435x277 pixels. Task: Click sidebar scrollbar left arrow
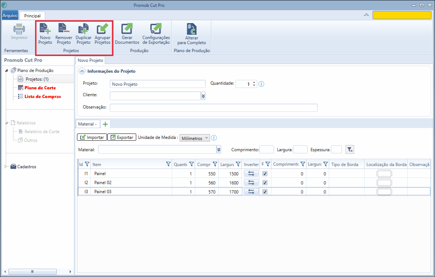[x=5, y=271]
